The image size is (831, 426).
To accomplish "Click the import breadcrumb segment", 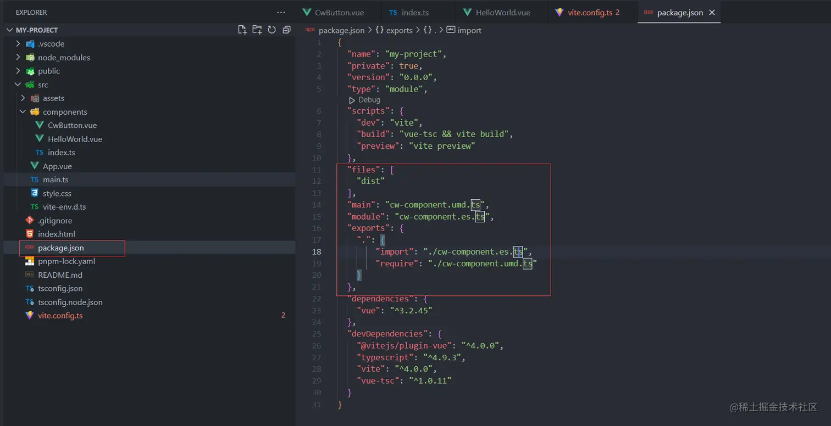I will (x=469, y=30).
